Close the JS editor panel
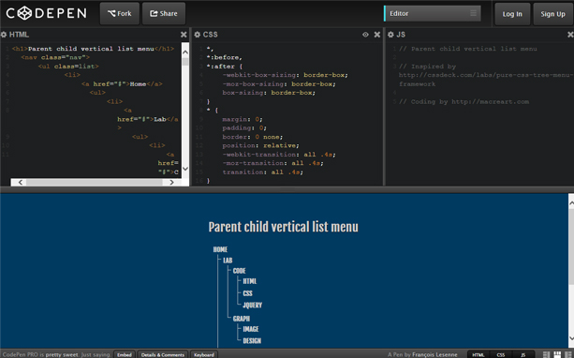This screenshot has width=574, height=358. [x=570, y=35]
